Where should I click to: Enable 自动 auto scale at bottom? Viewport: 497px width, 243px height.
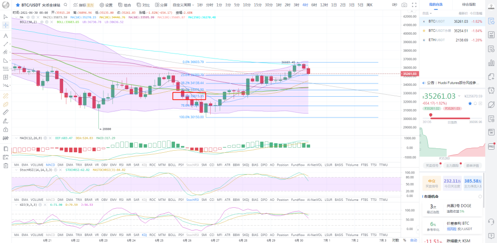coord(414,240)
